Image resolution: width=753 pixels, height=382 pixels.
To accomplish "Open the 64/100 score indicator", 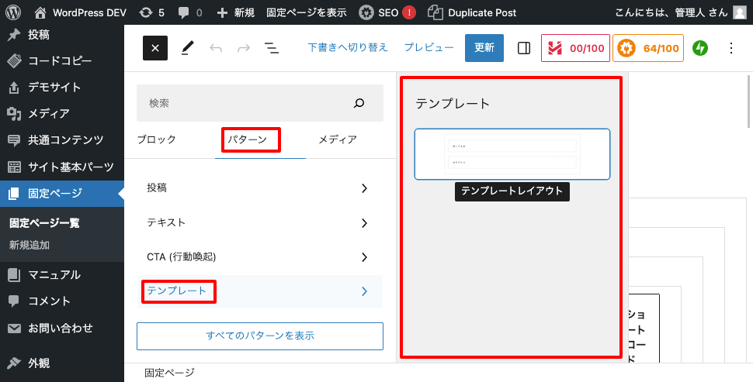I will 647,48.
